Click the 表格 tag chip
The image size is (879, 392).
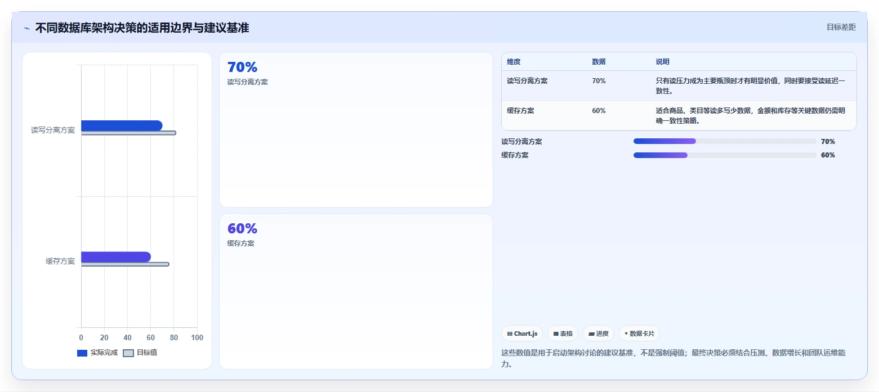(x=563, y=334)
